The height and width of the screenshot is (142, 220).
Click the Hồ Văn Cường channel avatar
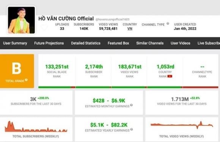[x=21, y=20]
